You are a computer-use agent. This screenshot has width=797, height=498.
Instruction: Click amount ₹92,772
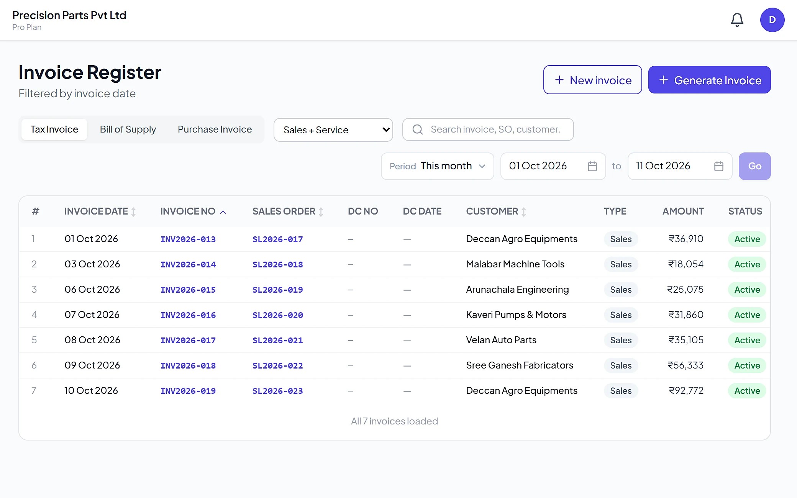(686, 391)
